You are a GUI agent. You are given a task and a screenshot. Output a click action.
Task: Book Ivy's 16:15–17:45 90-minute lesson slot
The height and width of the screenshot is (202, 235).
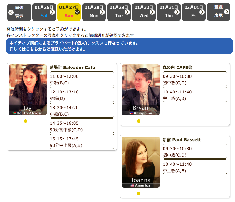point(82,142)
